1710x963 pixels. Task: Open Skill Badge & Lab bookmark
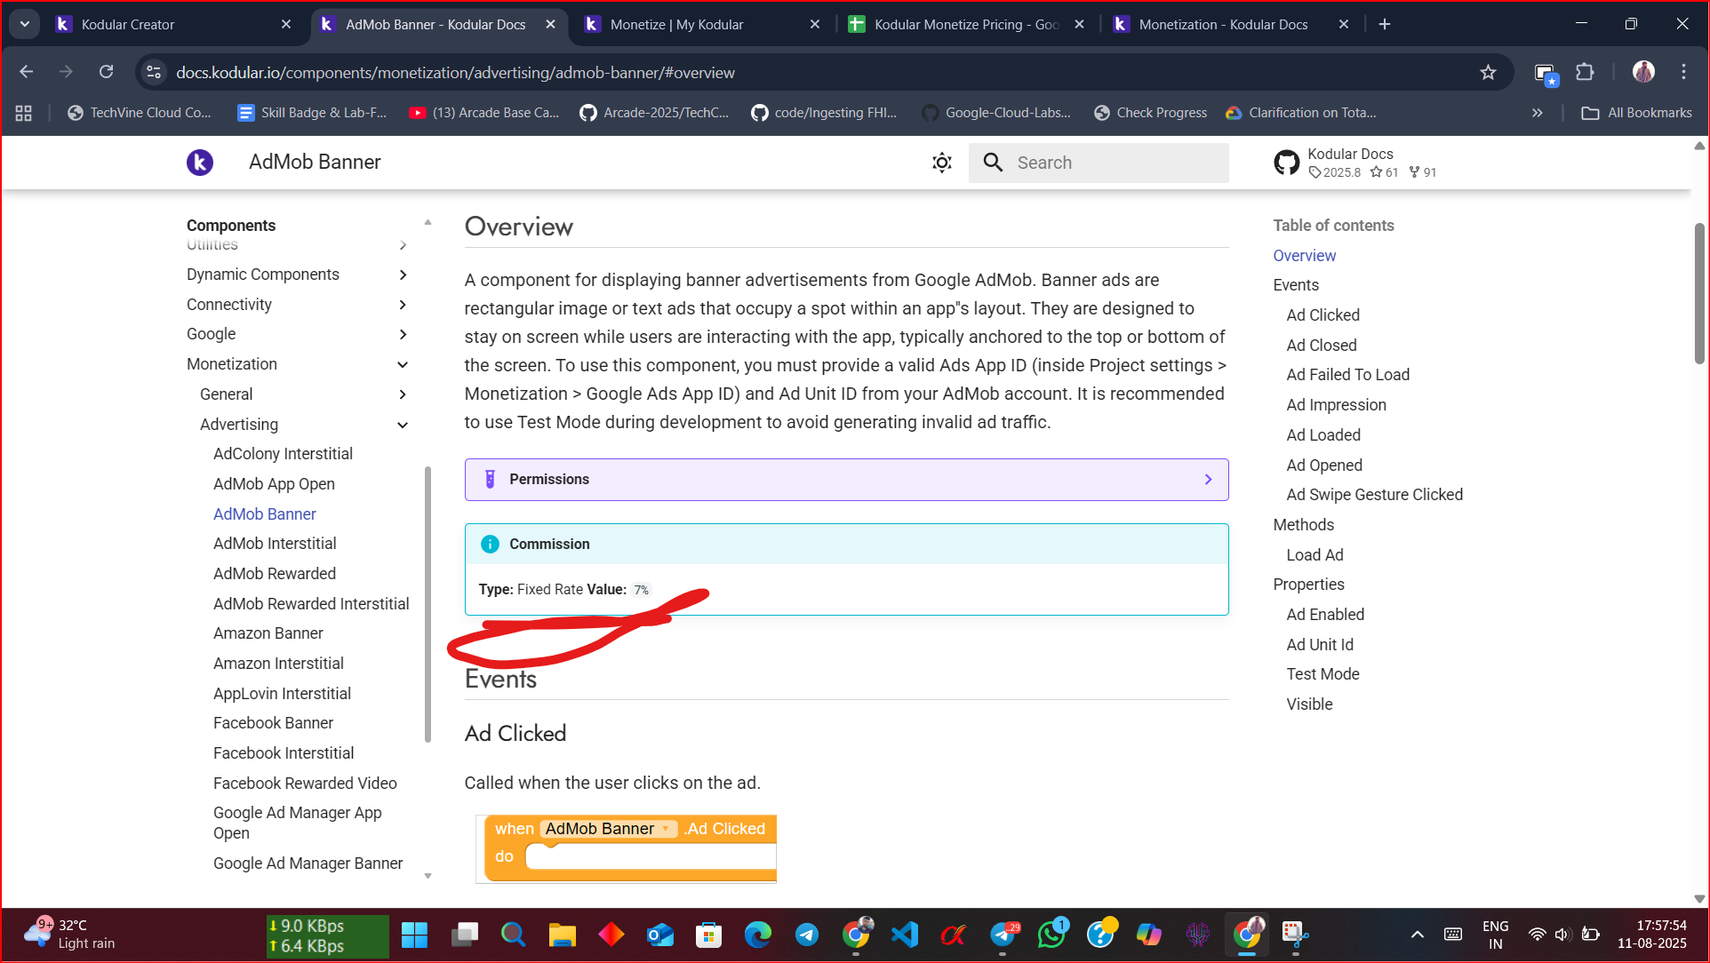coord(312,113)
